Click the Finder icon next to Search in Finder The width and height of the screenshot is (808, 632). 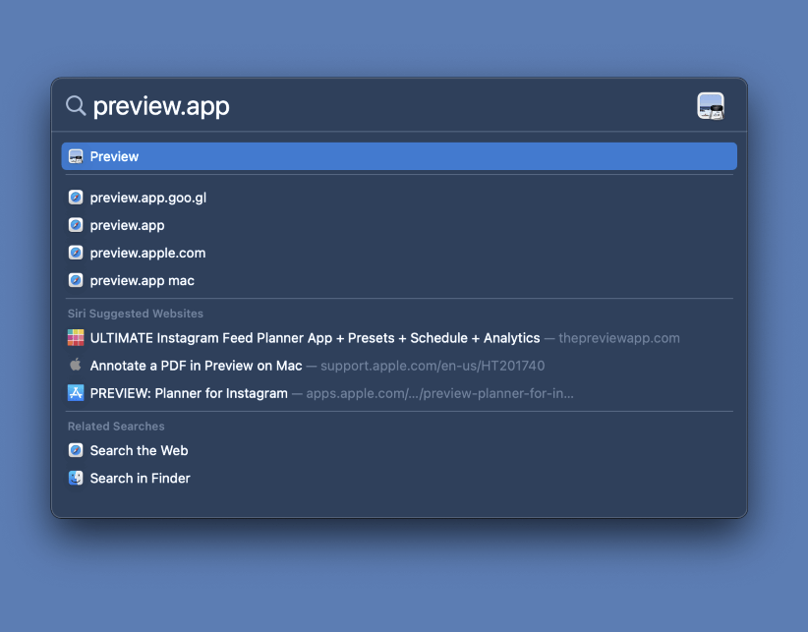(76, 478)
